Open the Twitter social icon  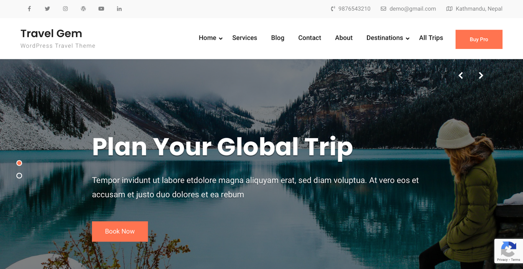coord(47,9)
